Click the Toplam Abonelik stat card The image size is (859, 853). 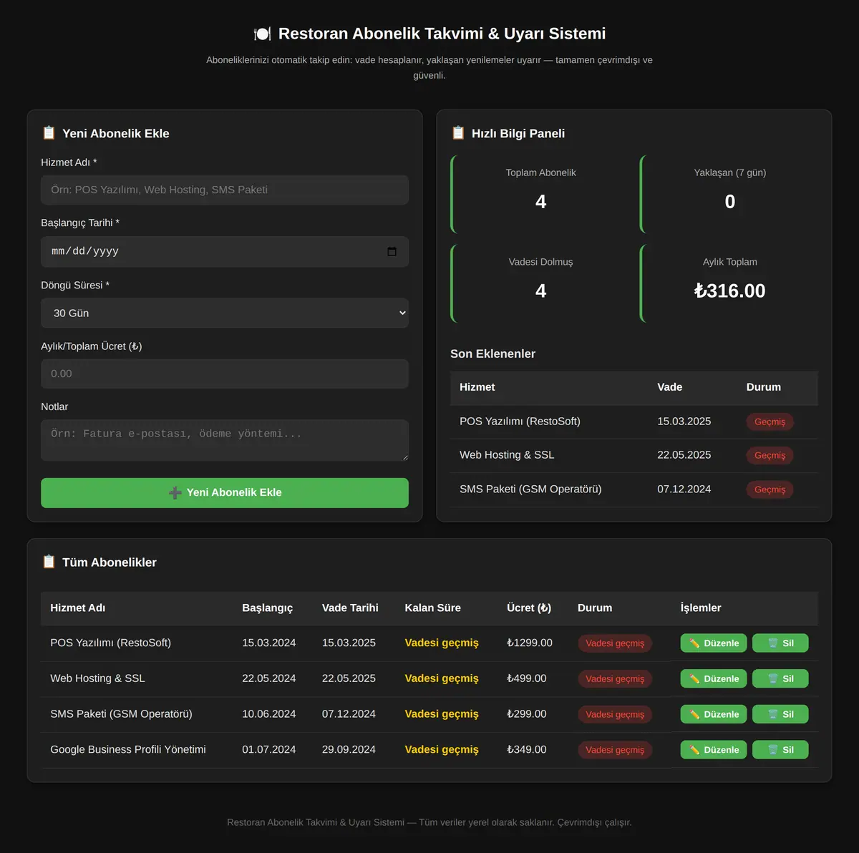pos(540,194)
